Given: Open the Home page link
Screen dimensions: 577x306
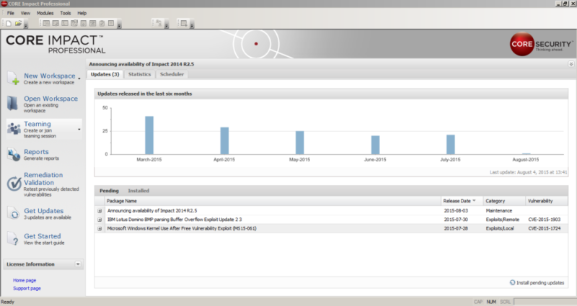Looking at the screenshot, I should pos(25,280).
